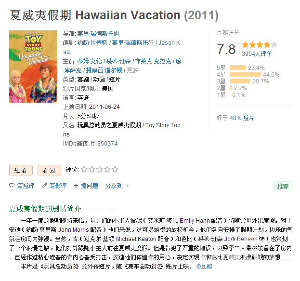This screenshot has width=300, height=281.
Task: Open the IMDb link tt1850374
Action: coord(104,144)
